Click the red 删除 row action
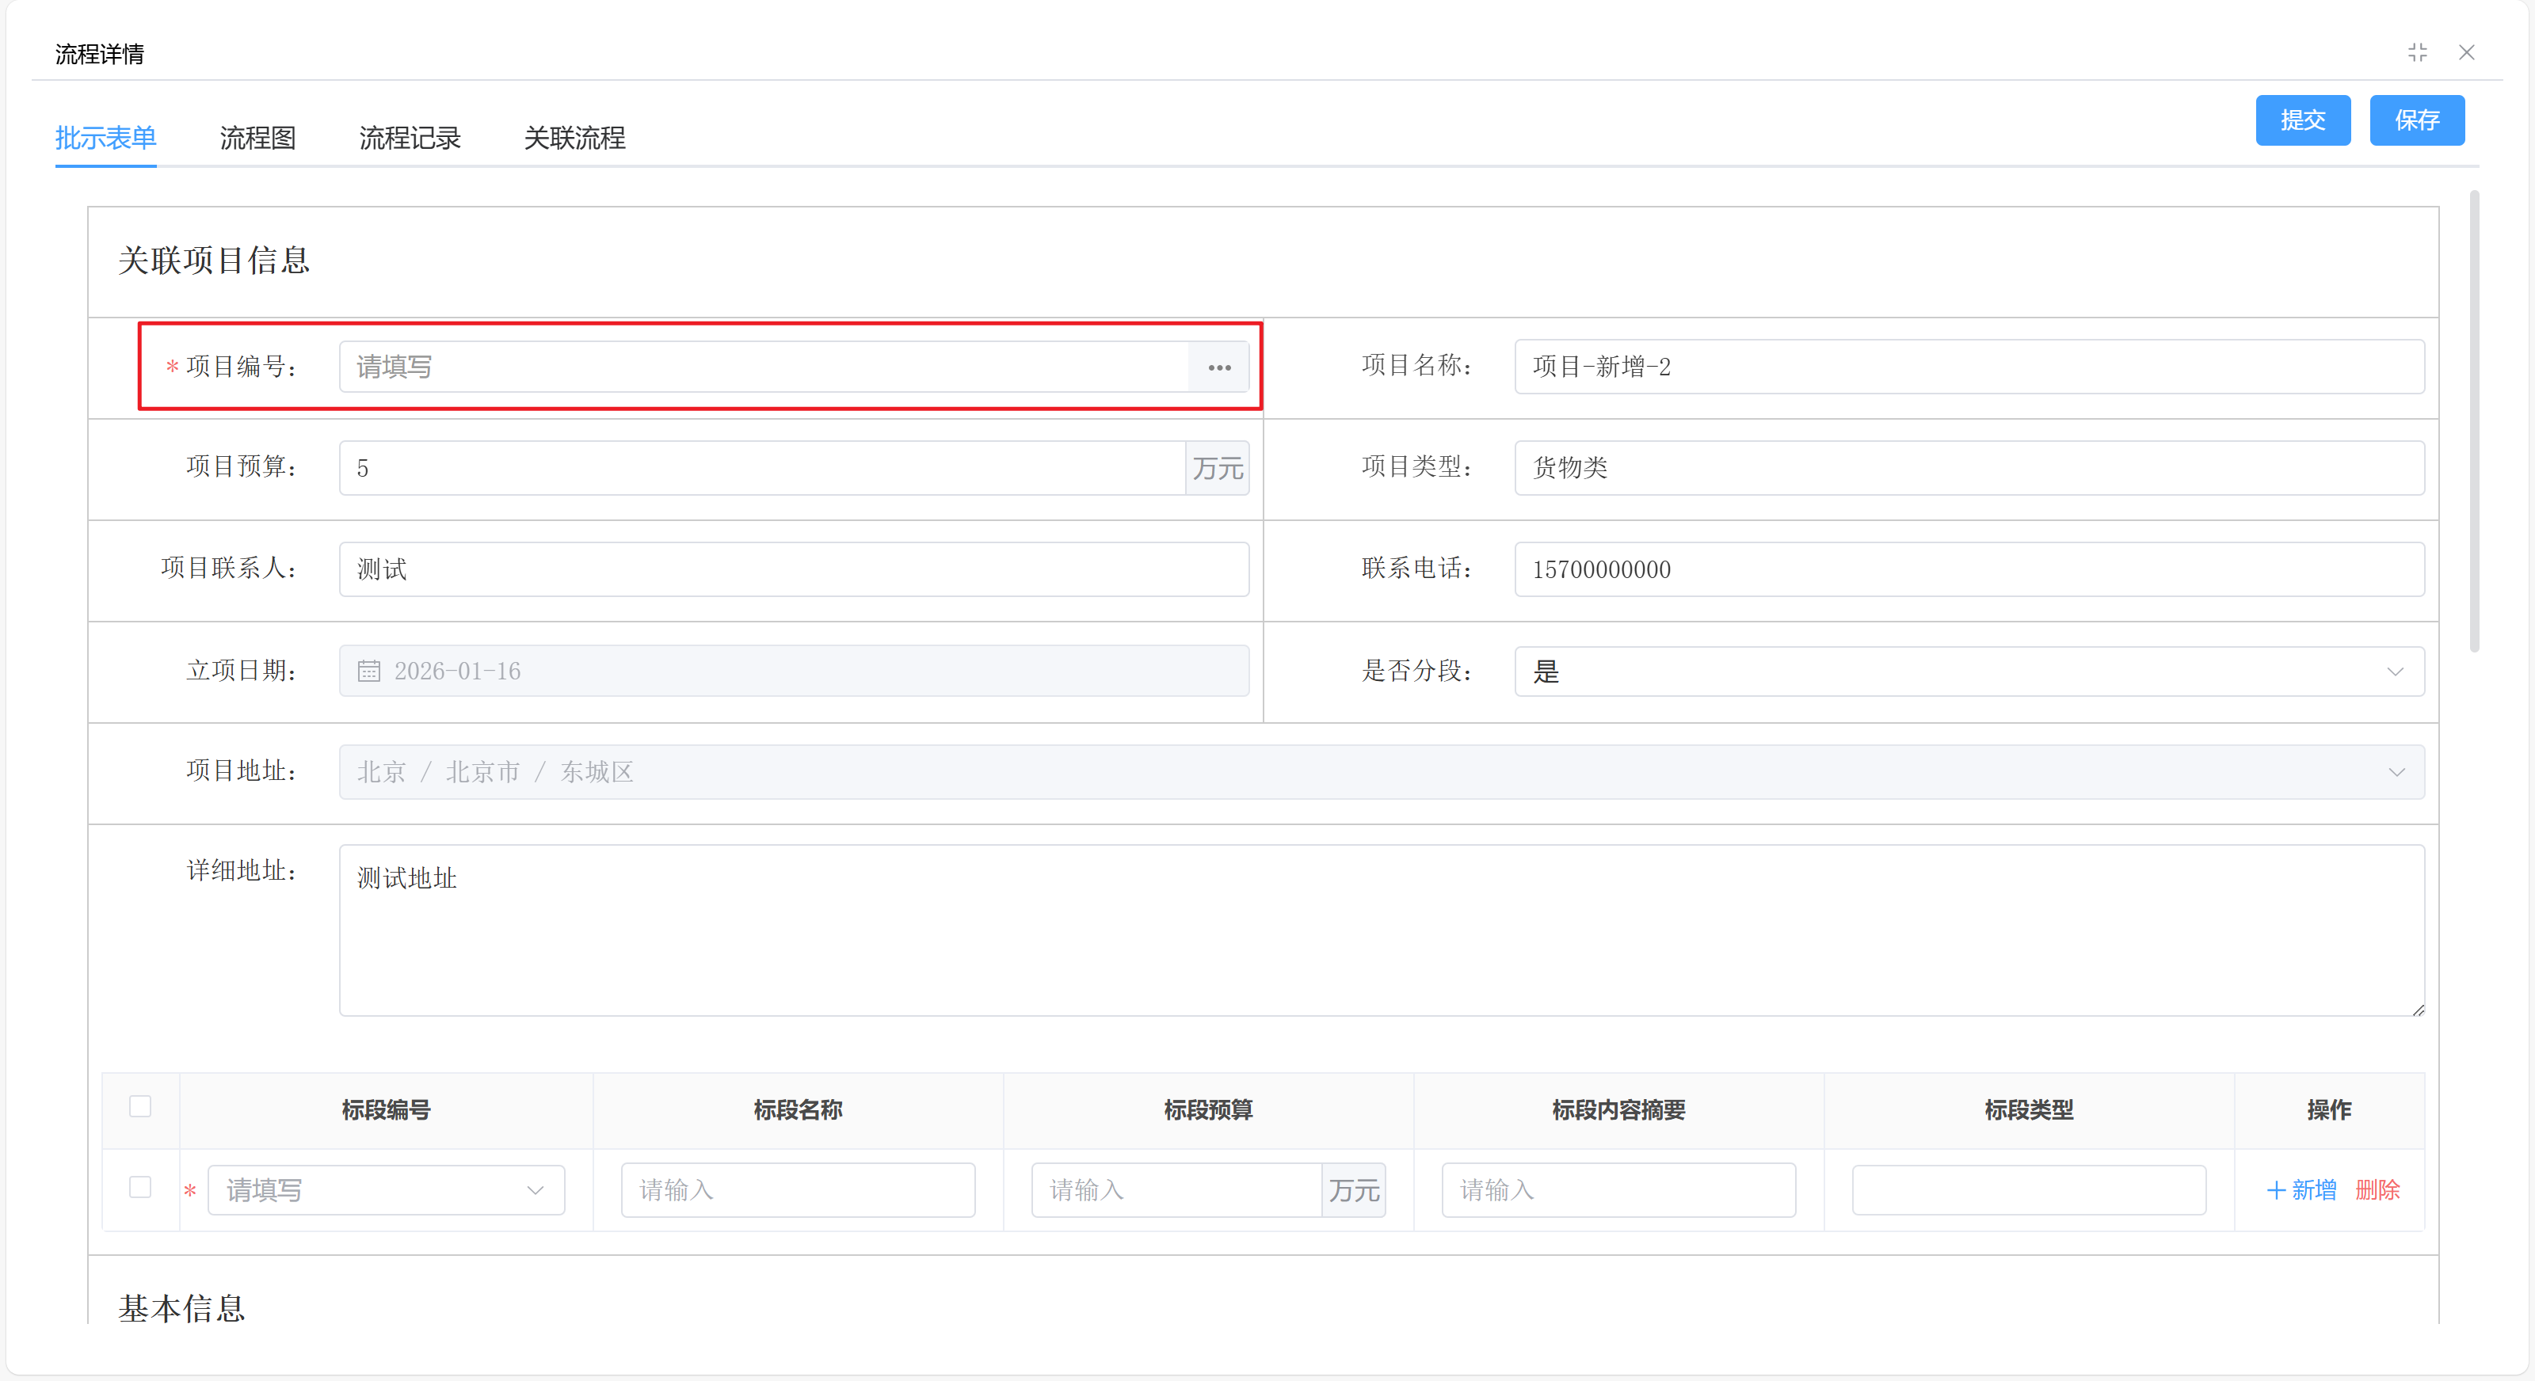This screenshot has height=1381, width=2535. (x=2377, y=1190)
